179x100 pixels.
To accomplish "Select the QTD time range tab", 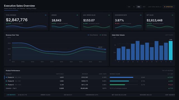I will pyautogui.click(x=144, y=7).
